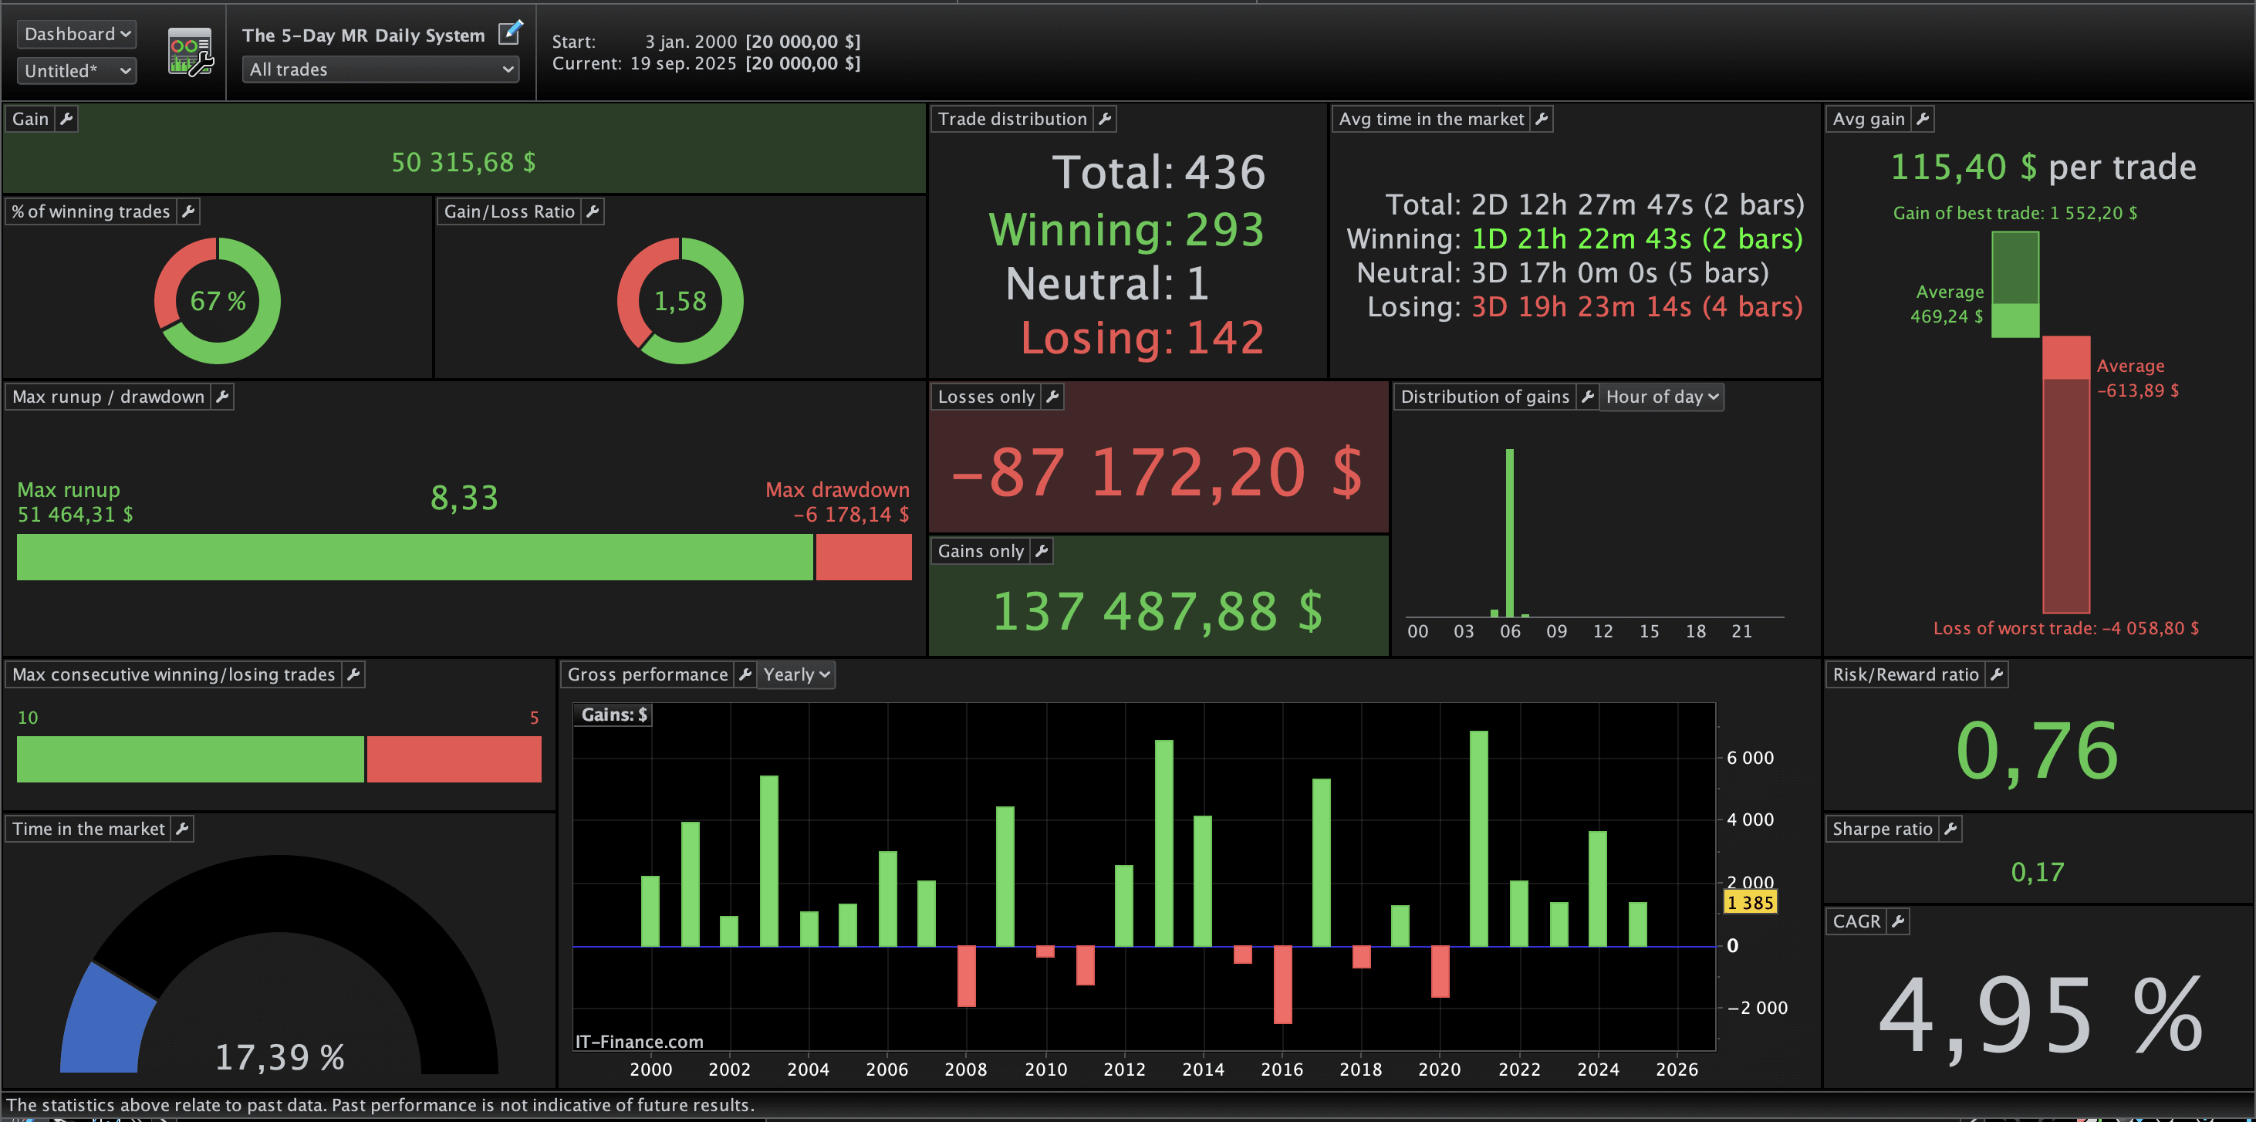Open Avg gain widget wrench settings
This screenshot has height=1122, width=2256.
[1923, 119]
